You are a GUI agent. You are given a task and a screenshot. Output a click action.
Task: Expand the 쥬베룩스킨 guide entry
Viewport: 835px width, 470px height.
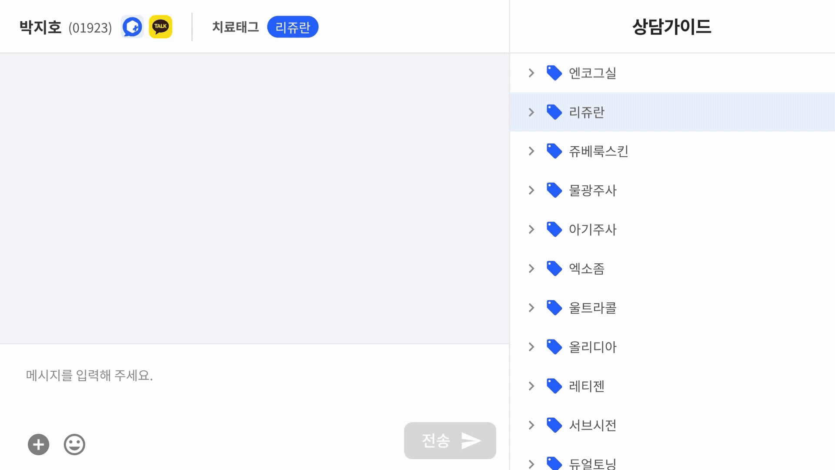pos(531,151)
